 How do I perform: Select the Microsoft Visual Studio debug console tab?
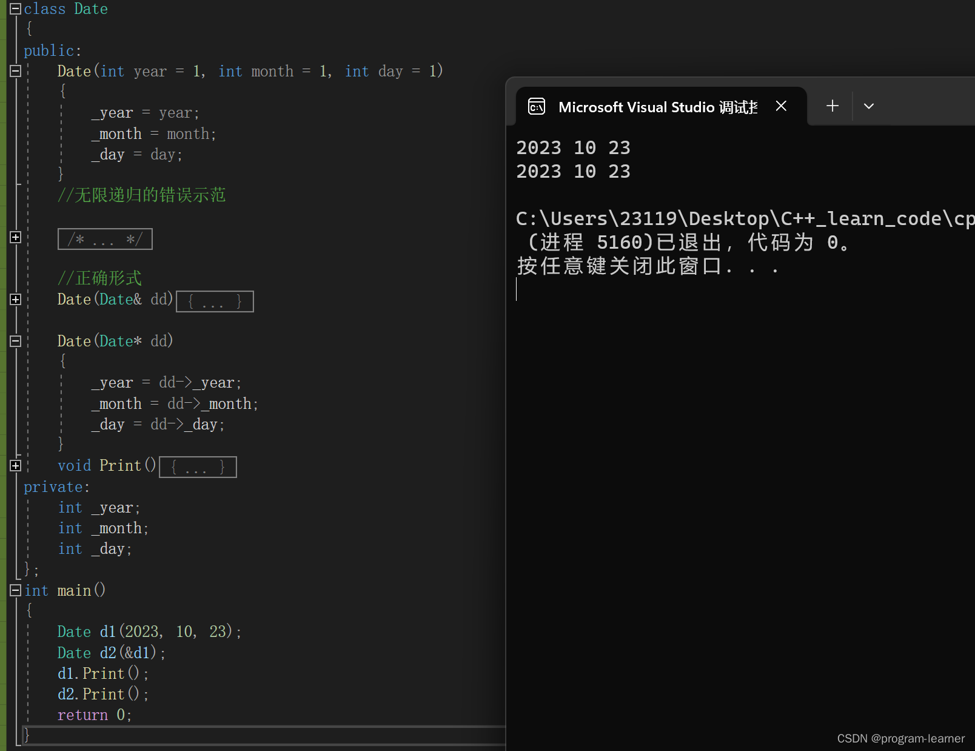tap(661, 107)
